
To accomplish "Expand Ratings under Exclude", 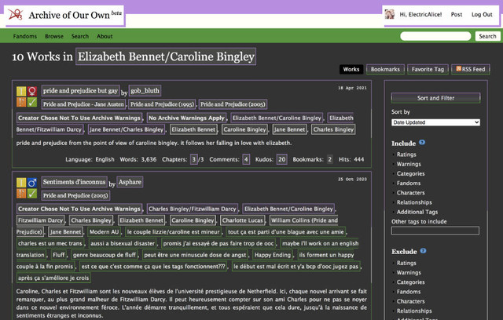I will [406, 263].
